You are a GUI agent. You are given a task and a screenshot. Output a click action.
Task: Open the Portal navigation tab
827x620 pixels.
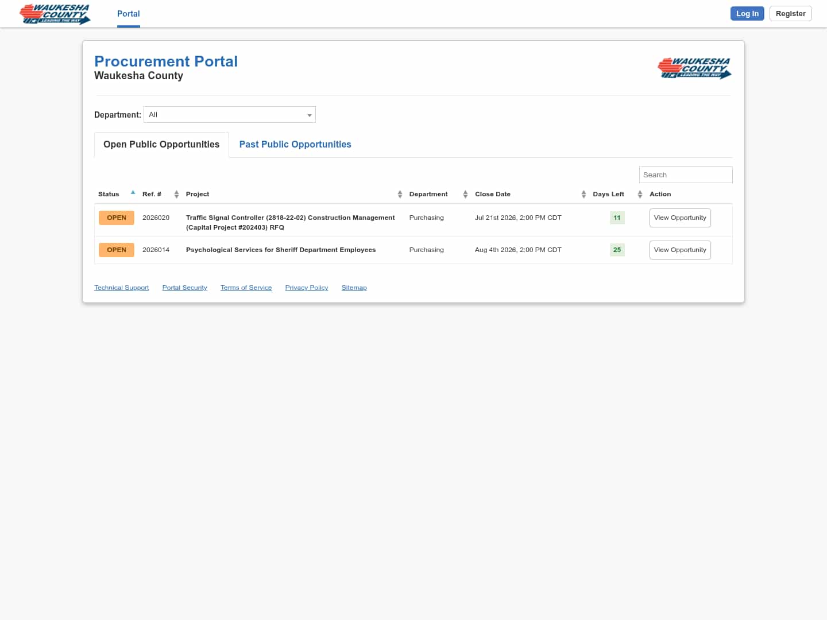click(x=129, y=14)
